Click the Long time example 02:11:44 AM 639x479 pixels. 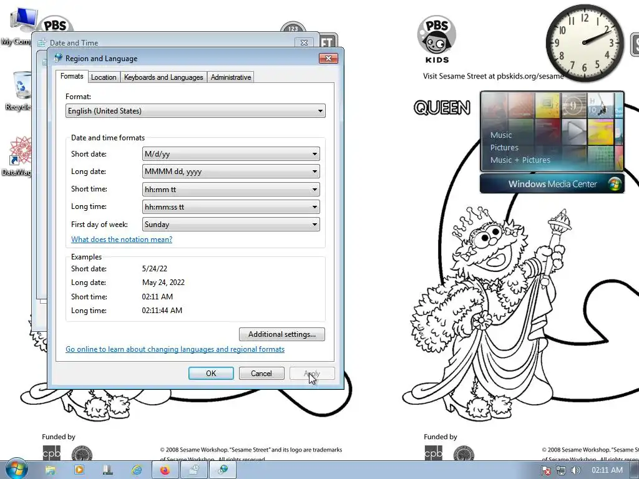click(x=162, y=311)
